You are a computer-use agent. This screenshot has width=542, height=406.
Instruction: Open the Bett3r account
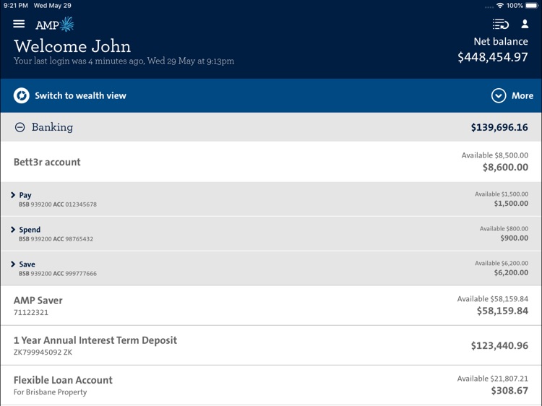pos(271,162)
